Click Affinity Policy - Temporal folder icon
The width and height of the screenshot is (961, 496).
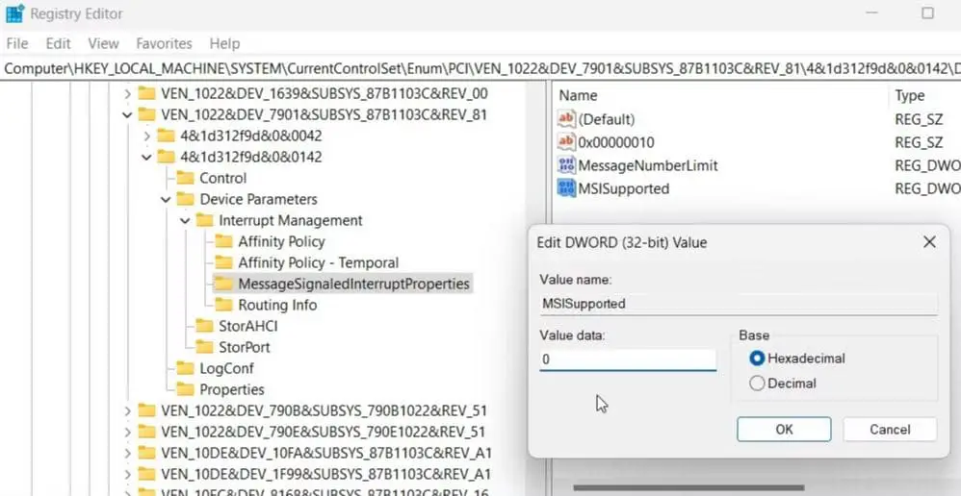tap(223, 262)
